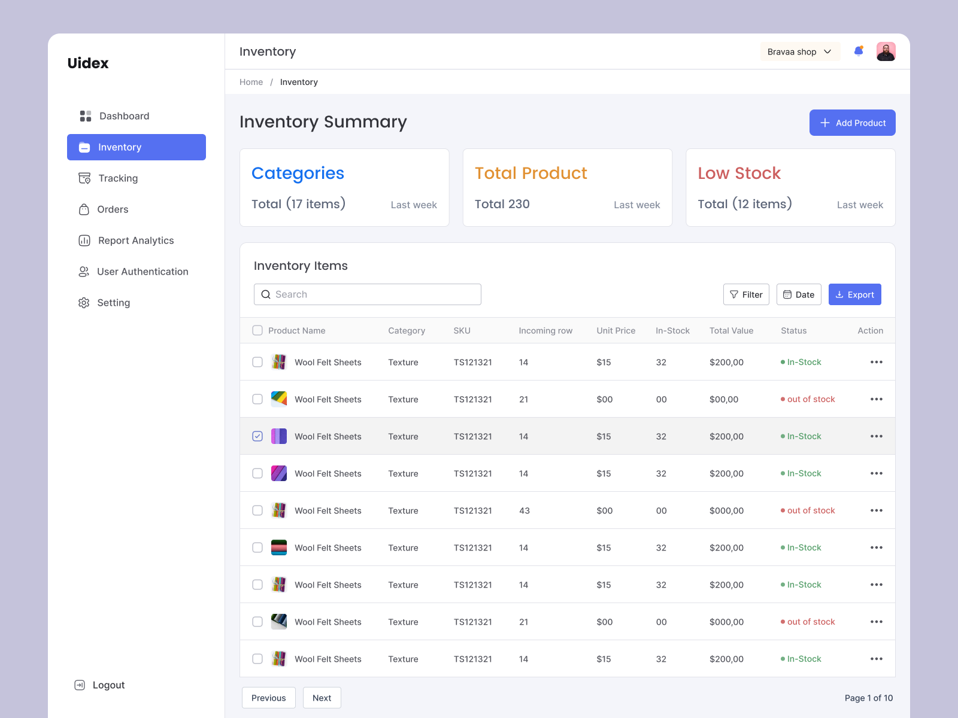Click the In-Stock column header
This screenshot has height=718, width=958.
[x=673, y=330]
